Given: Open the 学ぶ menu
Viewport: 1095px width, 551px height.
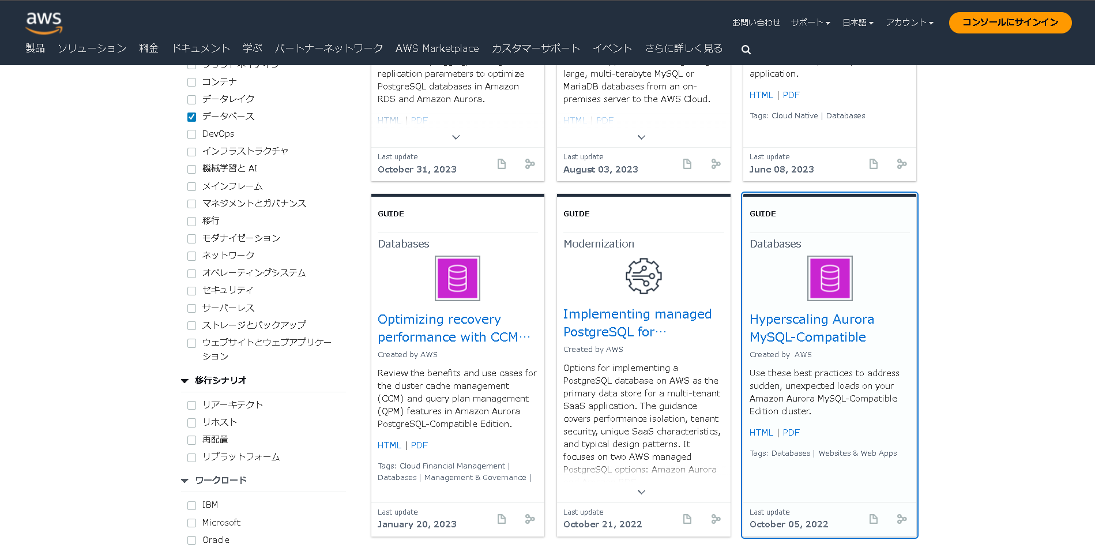Looking at the screenshot, I should click(x=253, y=48).
